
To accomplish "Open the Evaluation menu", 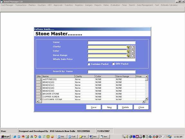I will tap(115, 5).
